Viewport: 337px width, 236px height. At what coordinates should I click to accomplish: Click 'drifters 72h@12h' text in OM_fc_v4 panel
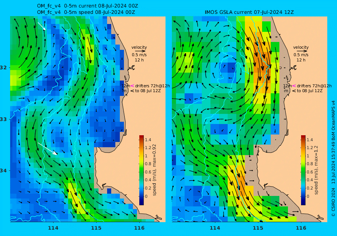[152, 86]
